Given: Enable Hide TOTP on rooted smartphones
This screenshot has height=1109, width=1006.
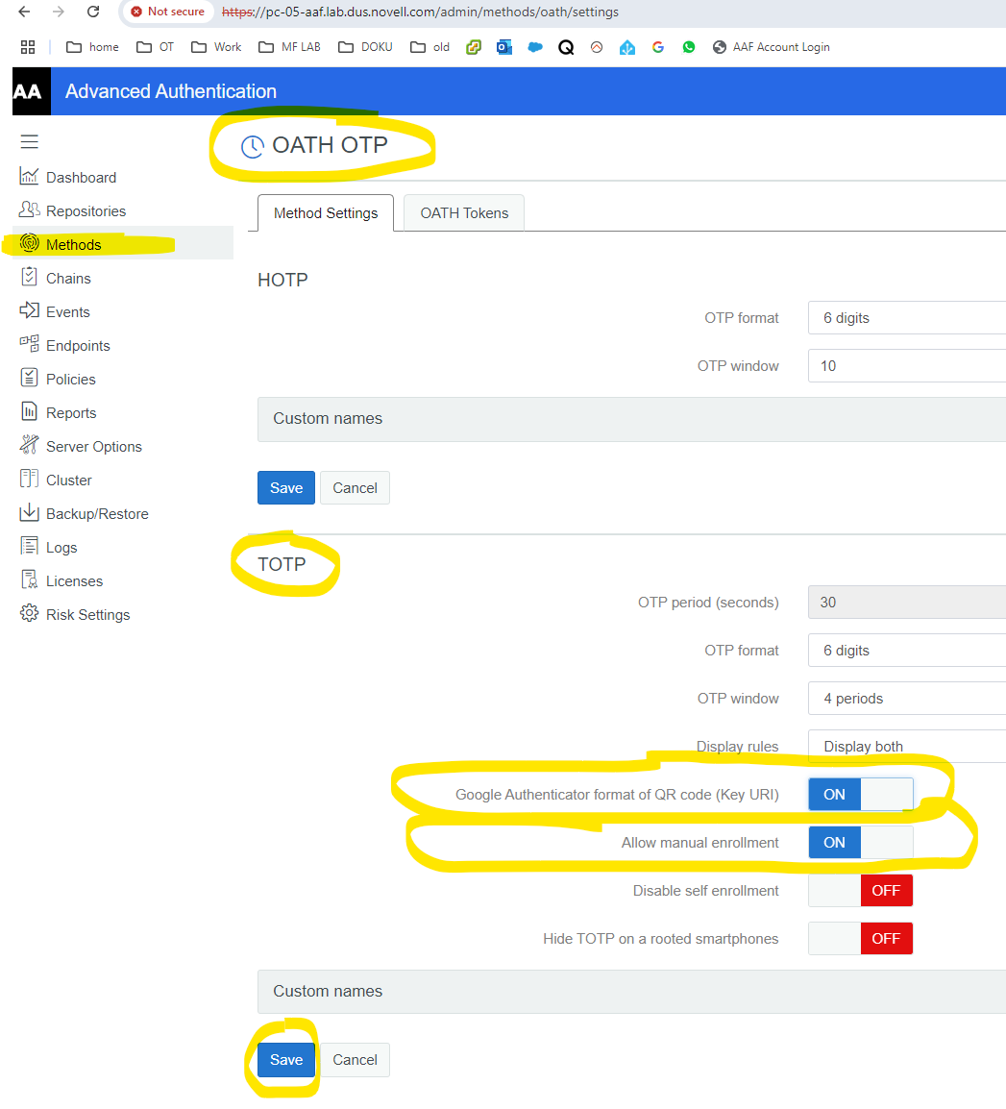Looking at the screenshot, I should click(860, 938).
